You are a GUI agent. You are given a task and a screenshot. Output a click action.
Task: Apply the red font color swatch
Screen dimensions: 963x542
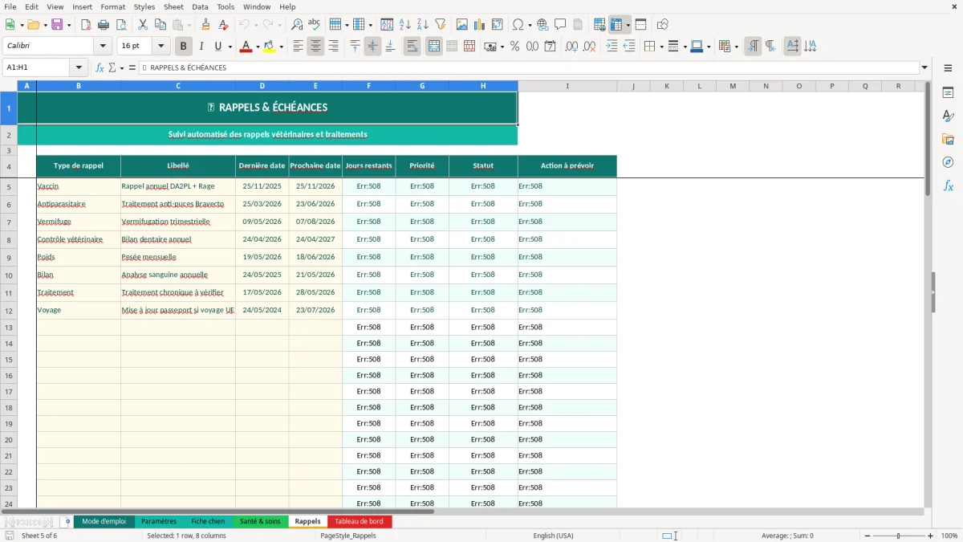point(246,47)
